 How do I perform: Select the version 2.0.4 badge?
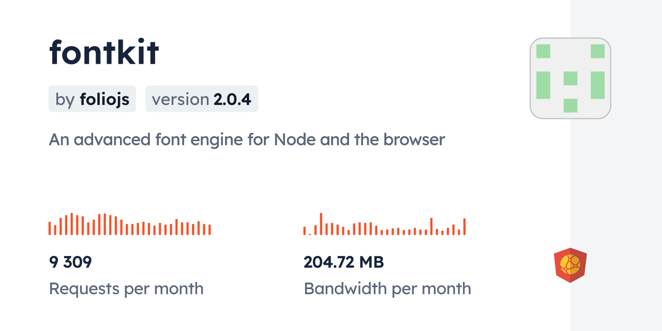(202, 99)
